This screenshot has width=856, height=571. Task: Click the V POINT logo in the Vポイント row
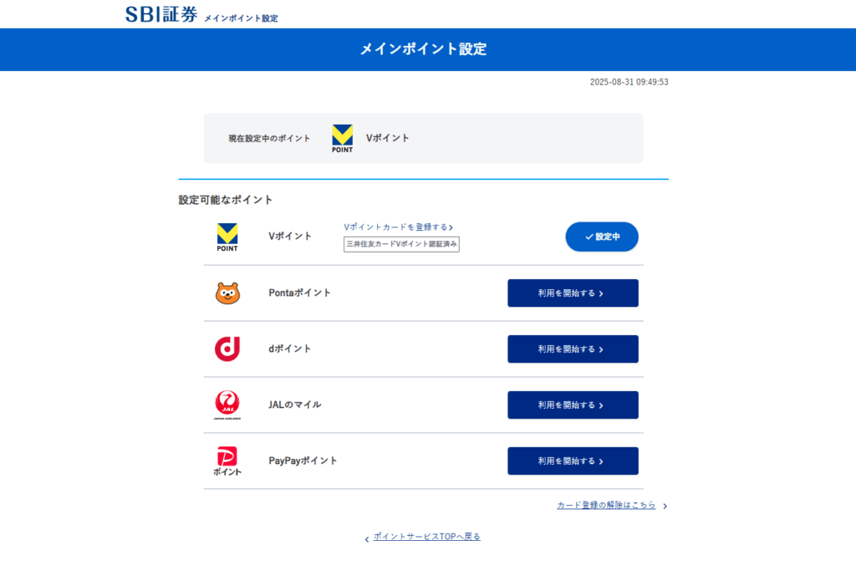click(x=227, y=237)
